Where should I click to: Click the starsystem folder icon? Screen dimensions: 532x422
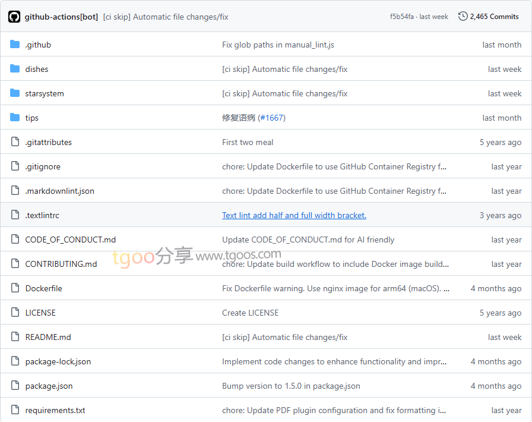(x=15, y=93)
